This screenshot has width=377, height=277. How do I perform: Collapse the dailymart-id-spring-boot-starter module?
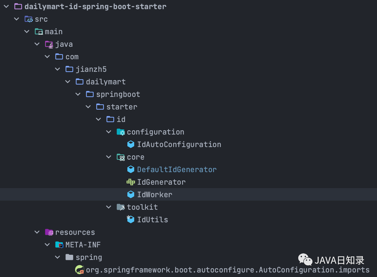pyautogui.click(x=6, y=6)
